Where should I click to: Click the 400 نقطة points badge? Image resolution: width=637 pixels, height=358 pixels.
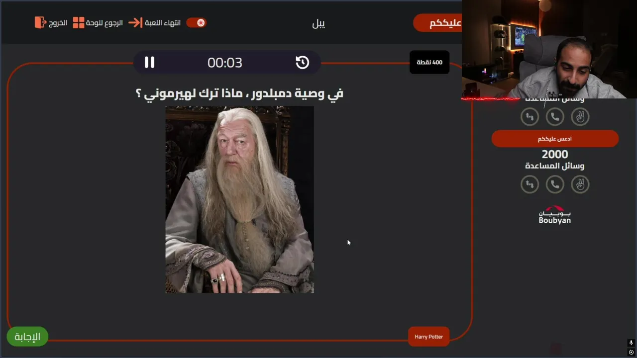(x=429, y=62)
